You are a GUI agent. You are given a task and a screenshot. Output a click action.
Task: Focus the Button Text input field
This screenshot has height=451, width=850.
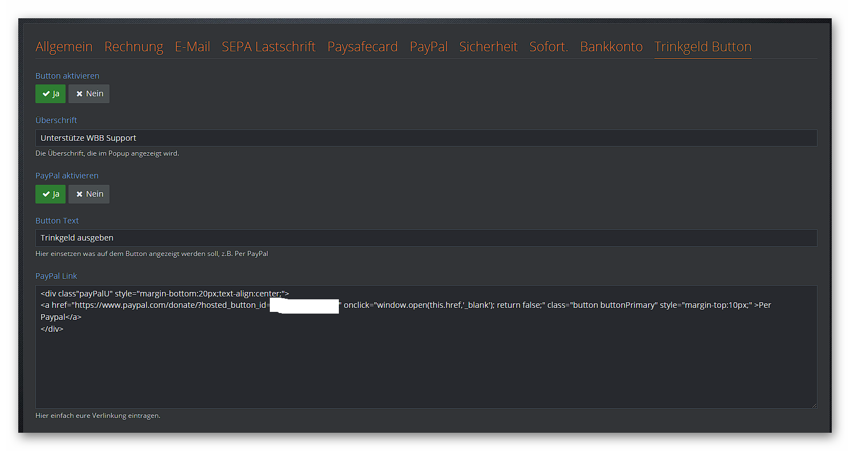click(x=426, y=238)
